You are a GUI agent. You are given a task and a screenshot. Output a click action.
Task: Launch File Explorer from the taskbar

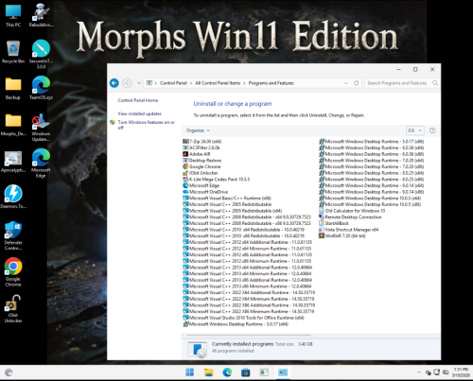click(208, 372)
